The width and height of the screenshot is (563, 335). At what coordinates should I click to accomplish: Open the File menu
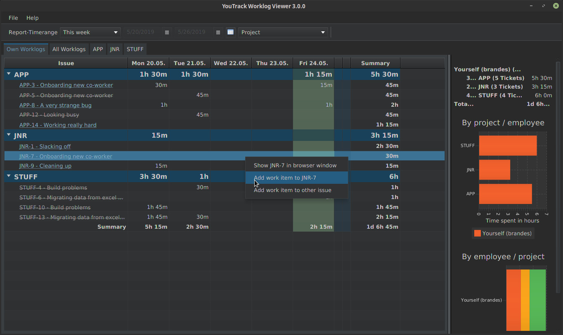pos(13,18)
